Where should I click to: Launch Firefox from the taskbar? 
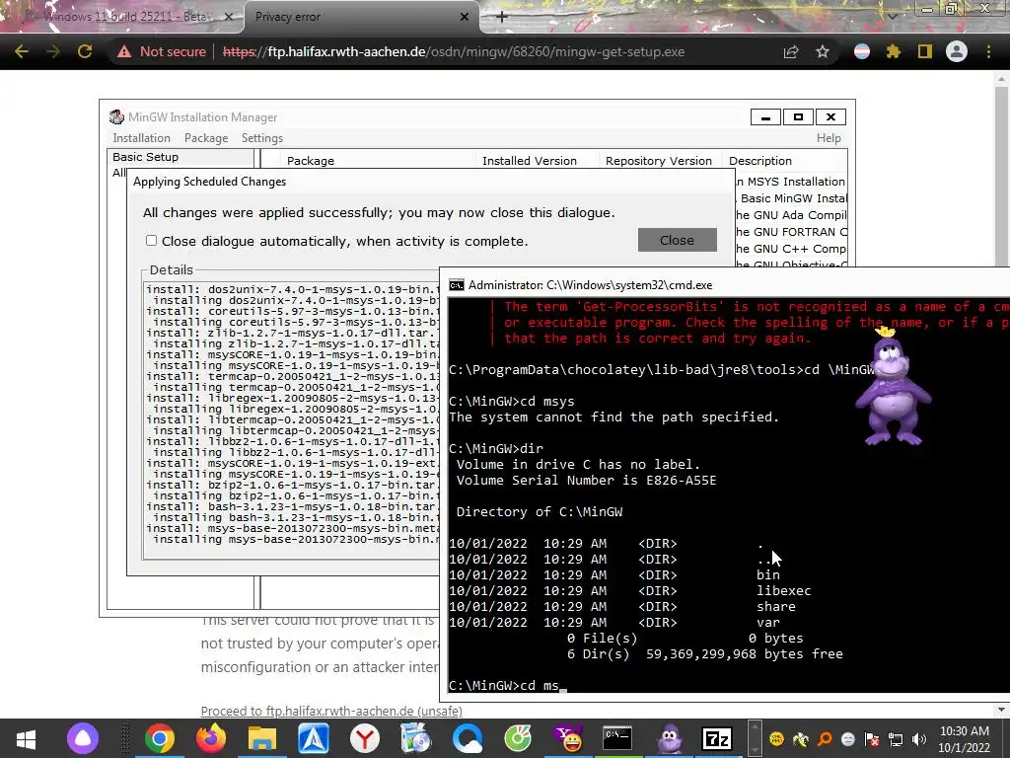[x=211, y=738]
